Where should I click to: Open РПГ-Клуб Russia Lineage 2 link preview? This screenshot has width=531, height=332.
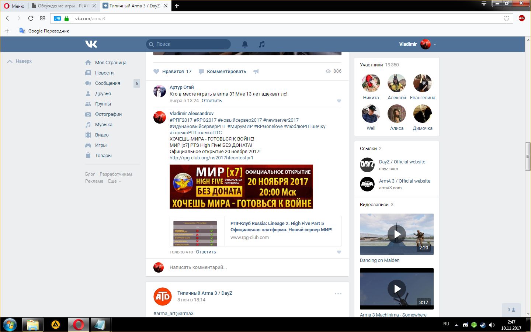(x=255, y=231)
